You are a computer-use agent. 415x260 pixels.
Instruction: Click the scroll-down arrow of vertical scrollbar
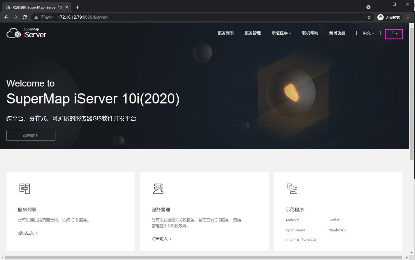point(412,253)
